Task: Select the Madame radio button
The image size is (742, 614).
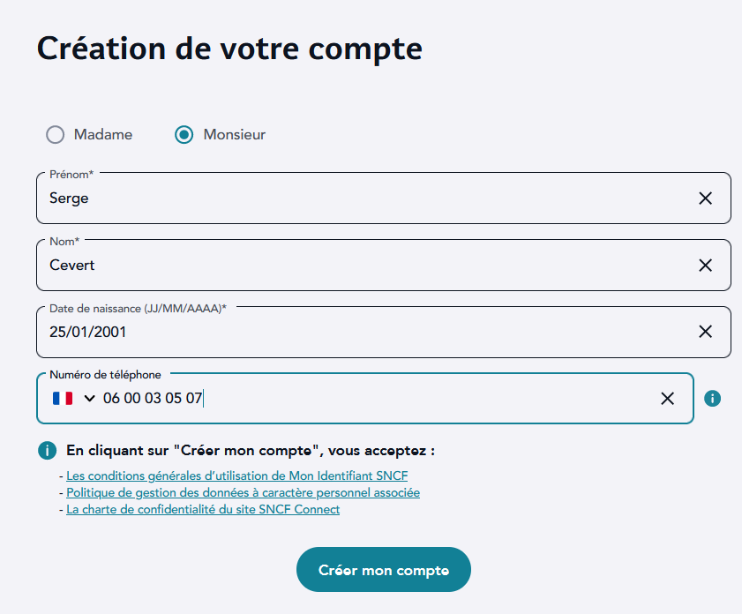Action: coord(56,135)
